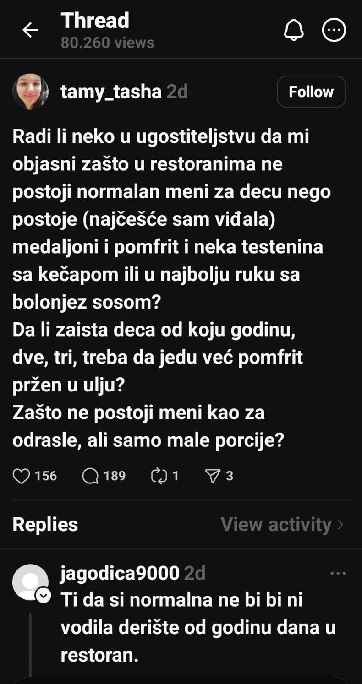This screenshot has height=684, width=362.
Task: Open options for jagodica9000's reply
Action: (x=337, y=572)
